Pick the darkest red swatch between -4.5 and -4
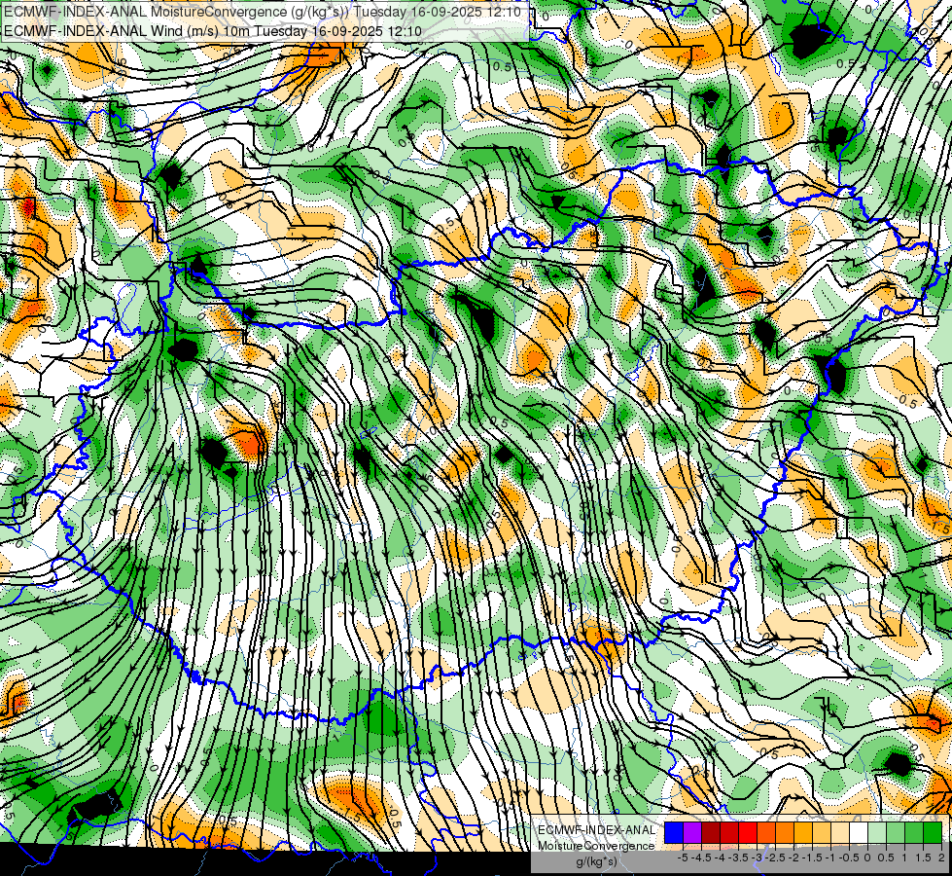 click(711, 833)
